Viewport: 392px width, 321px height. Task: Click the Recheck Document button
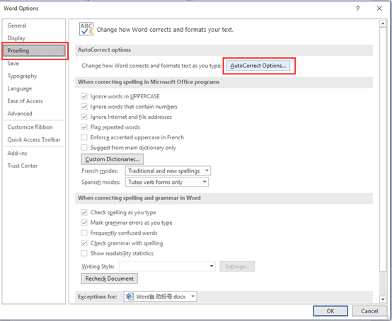pyautogui.click(x=109, y=279)
